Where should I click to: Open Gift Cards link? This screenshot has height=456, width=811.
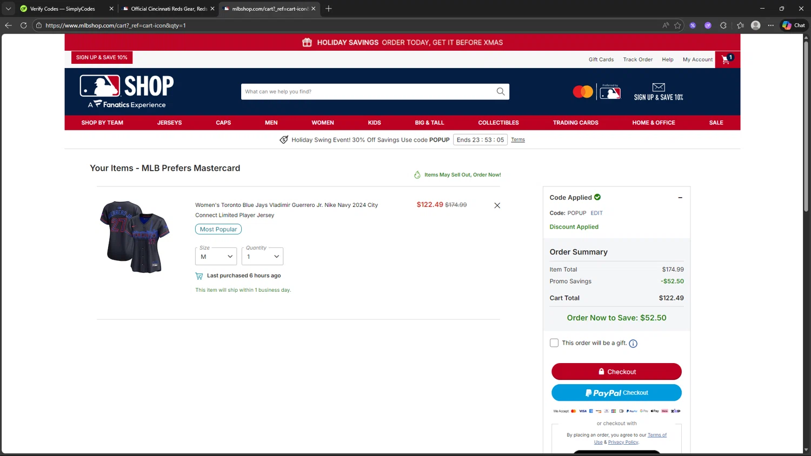601,59
